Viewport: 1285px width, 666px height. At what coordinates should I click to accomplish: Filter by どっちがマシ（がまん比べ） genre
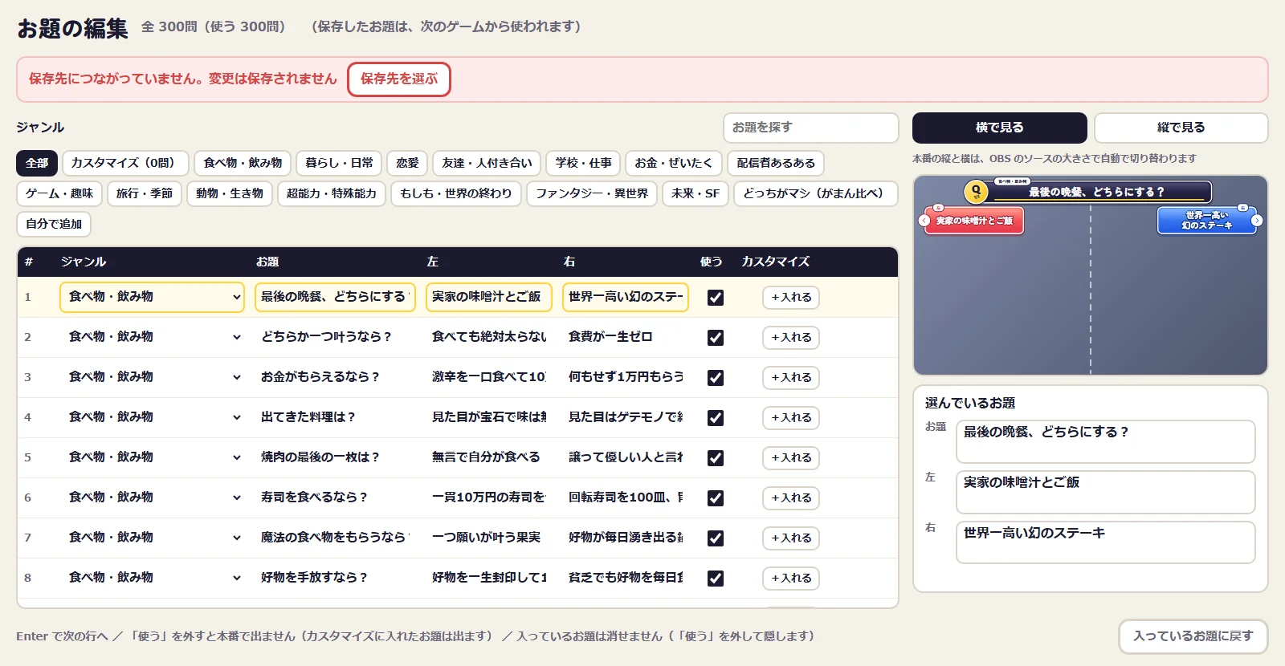pyautogui.click(x=816, y=193)
